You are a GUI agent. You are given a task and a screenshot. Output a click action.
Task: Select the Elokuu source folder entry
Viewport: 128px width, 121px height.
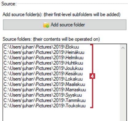click(41, 47)
